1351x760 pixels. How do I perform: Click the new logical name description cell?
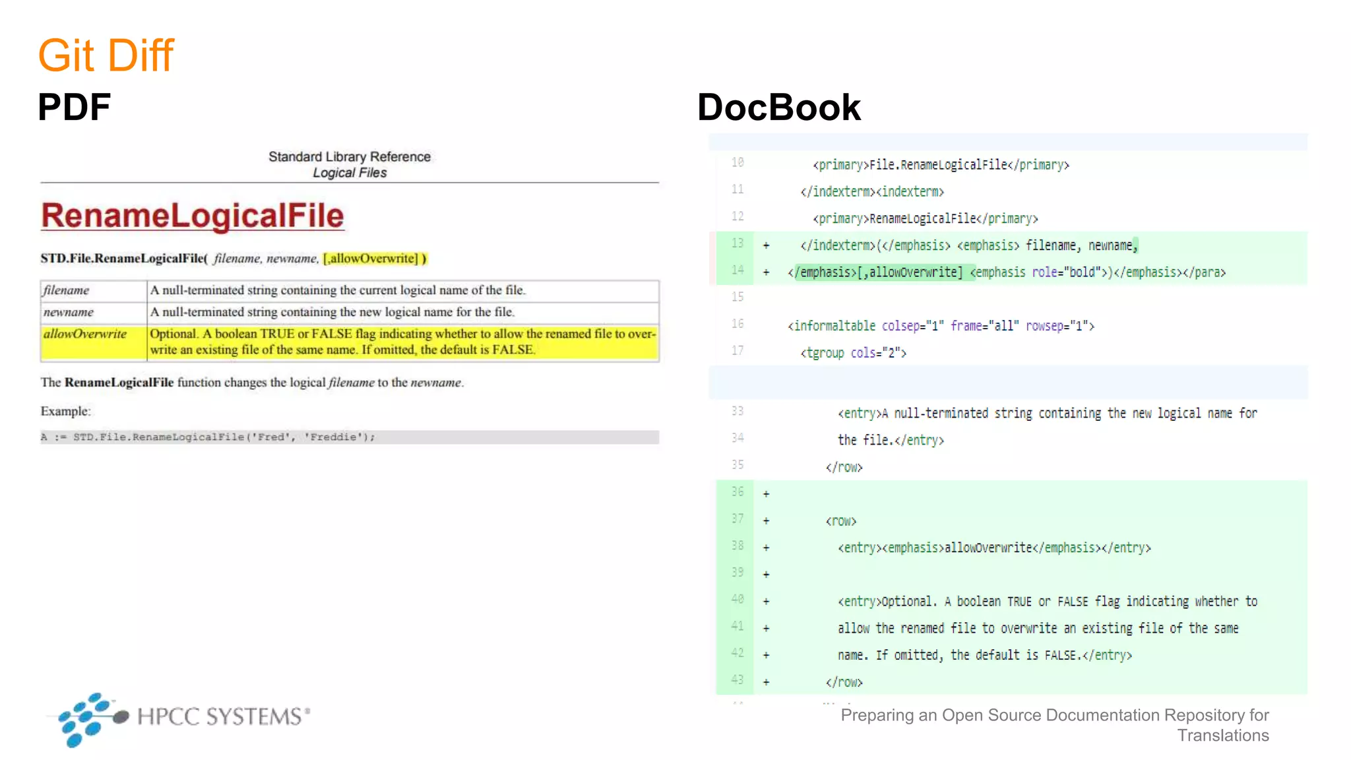[403, 312]
